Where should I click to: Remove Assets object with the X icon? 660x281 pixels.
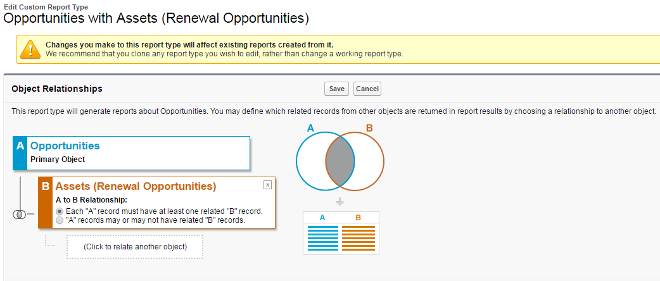pos(267,185)
